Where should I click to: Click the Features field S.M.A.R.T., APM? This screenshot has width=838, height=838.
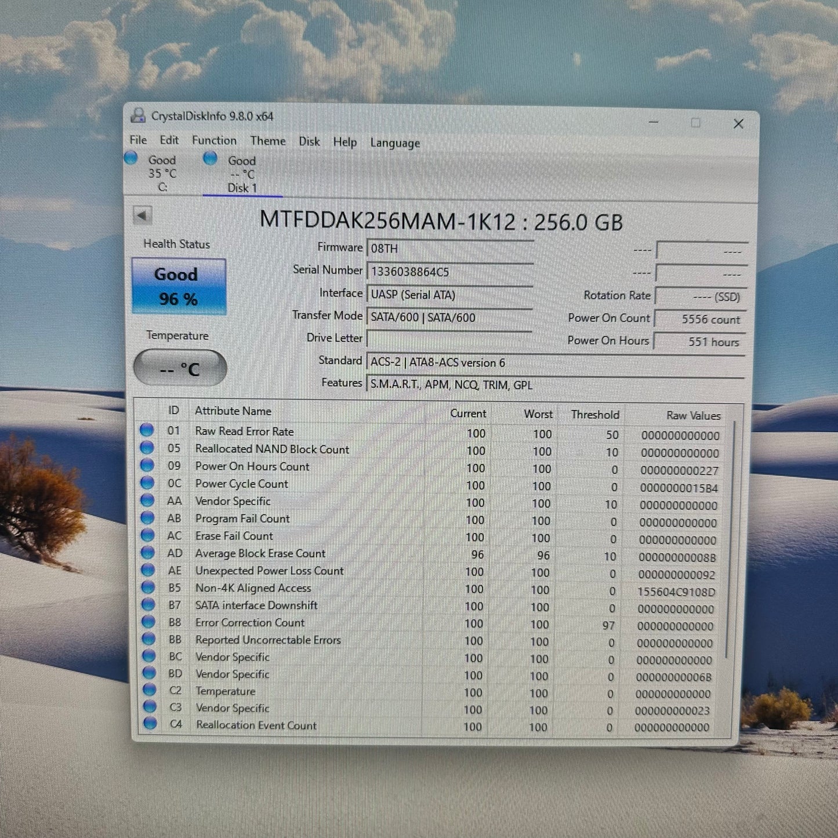[556, 385]
